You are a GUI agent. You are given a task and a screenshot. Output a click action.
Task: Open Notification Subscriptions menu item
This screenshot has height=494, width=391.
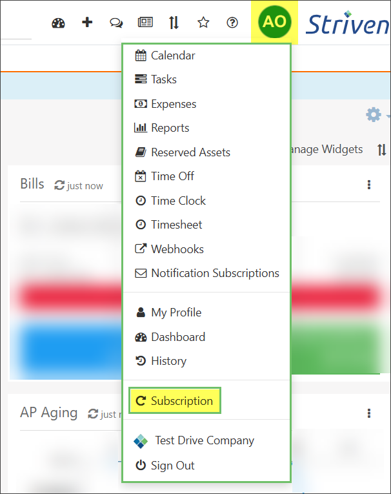coord(206,273)
